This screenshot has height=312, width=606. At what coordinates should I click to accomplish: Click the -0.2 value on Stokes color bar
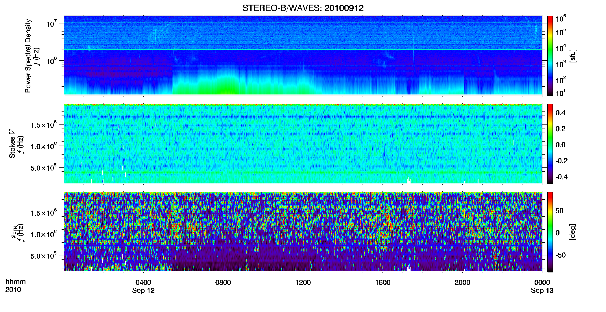coord(561,161)
